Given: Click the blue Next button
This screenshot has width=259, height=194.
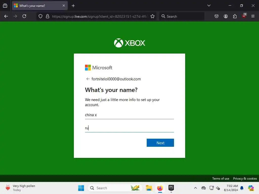Looking at the screenshot, I should click(x=160, y=143).
